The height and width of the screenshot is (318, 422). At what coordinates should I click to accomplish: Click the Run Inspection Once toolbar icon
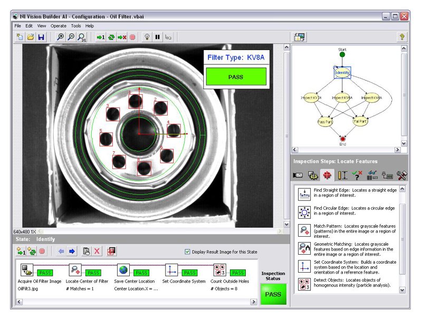pyautogui.click(x=101, y=37)
